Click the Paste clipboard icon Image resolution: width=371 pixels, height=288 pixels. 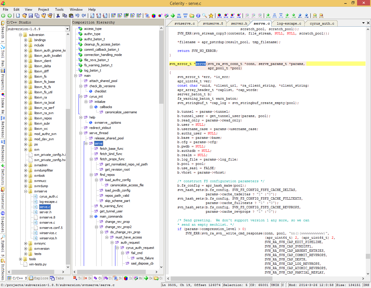click(x=71, y=16)
